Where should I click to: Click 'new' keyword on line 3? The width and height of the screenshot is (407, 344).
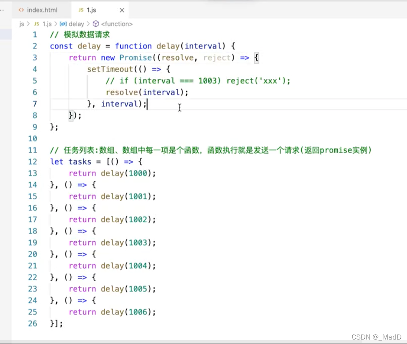coord(108,58)
